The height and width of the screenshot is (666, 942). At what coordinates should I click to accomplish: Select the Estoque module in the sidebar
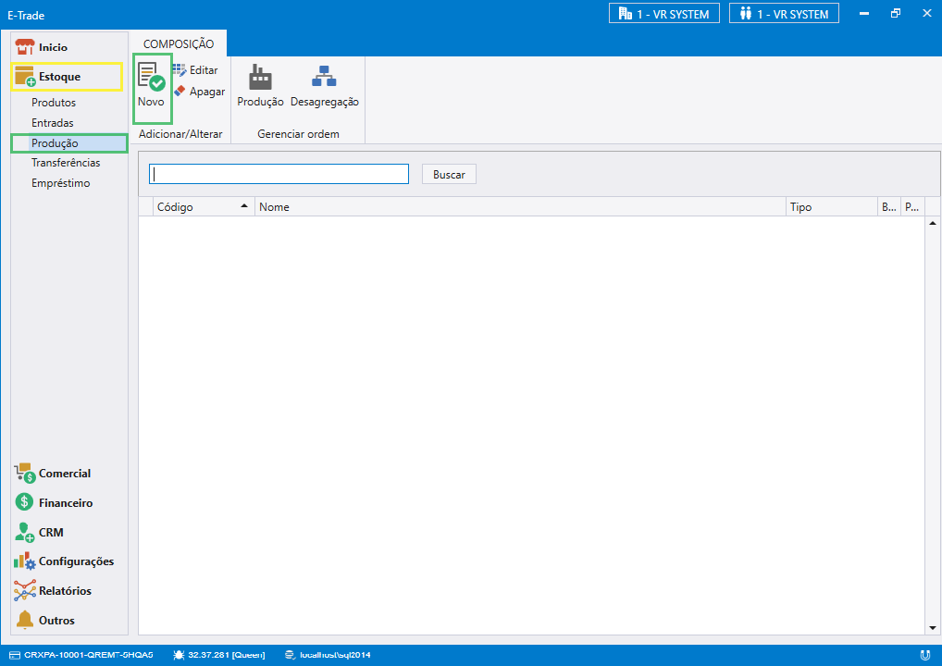[x=67, y=77]
